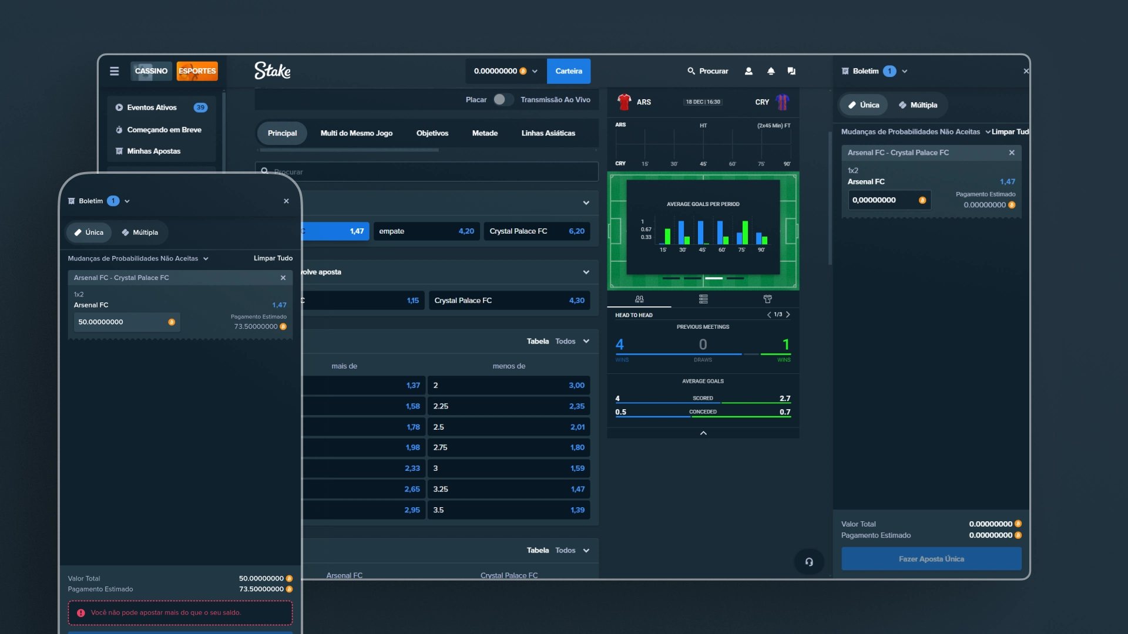
Task: Click the Arsenal red jersey icon
Action: click(624, 102)
